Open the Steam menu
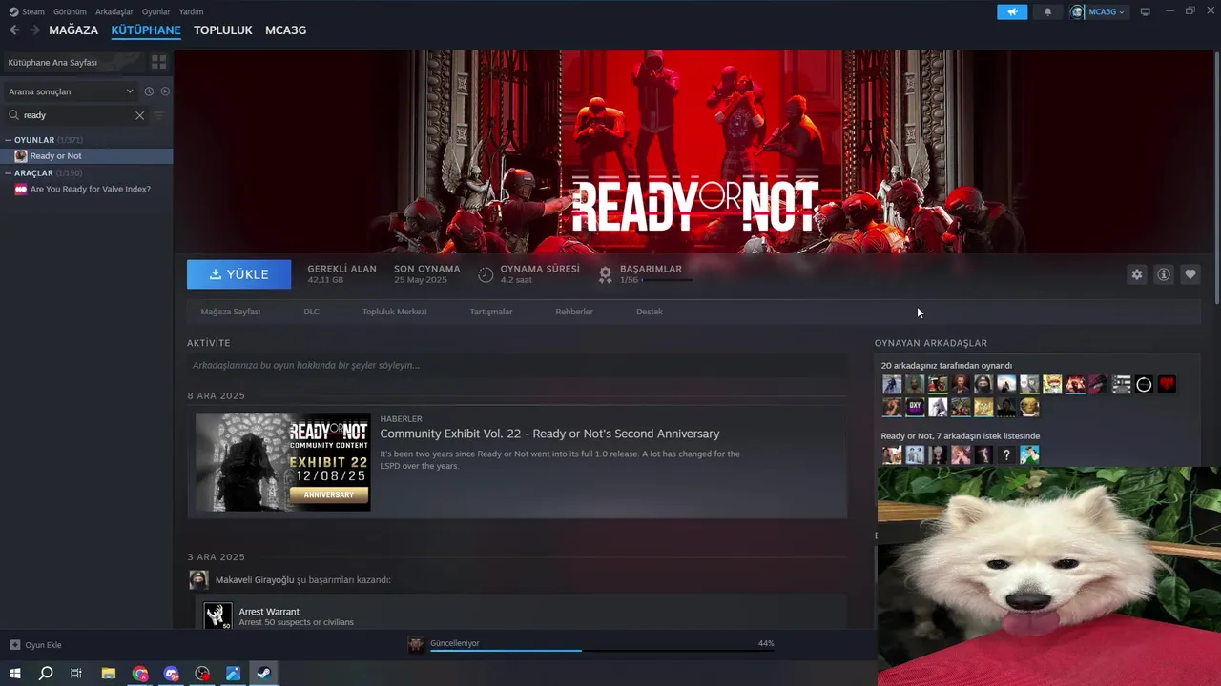The width and height of the screenshot is (1221, 686). [x=27, y=11]
